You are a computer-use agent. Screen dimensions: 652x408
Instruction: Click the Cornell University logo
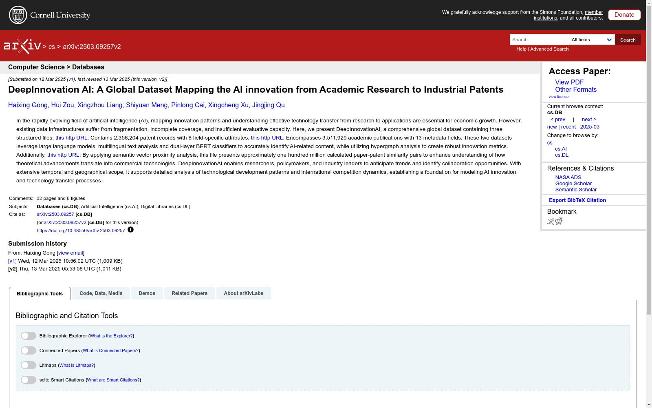[x=49, y=15]
